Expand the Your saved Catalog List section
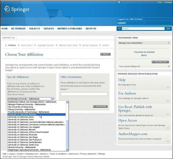The width and height of the screenshot is (173, 159). [x=169, y=66]
